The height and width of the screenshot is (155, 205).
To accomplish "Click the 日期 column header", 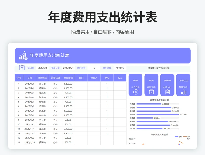I will (30, 78).
